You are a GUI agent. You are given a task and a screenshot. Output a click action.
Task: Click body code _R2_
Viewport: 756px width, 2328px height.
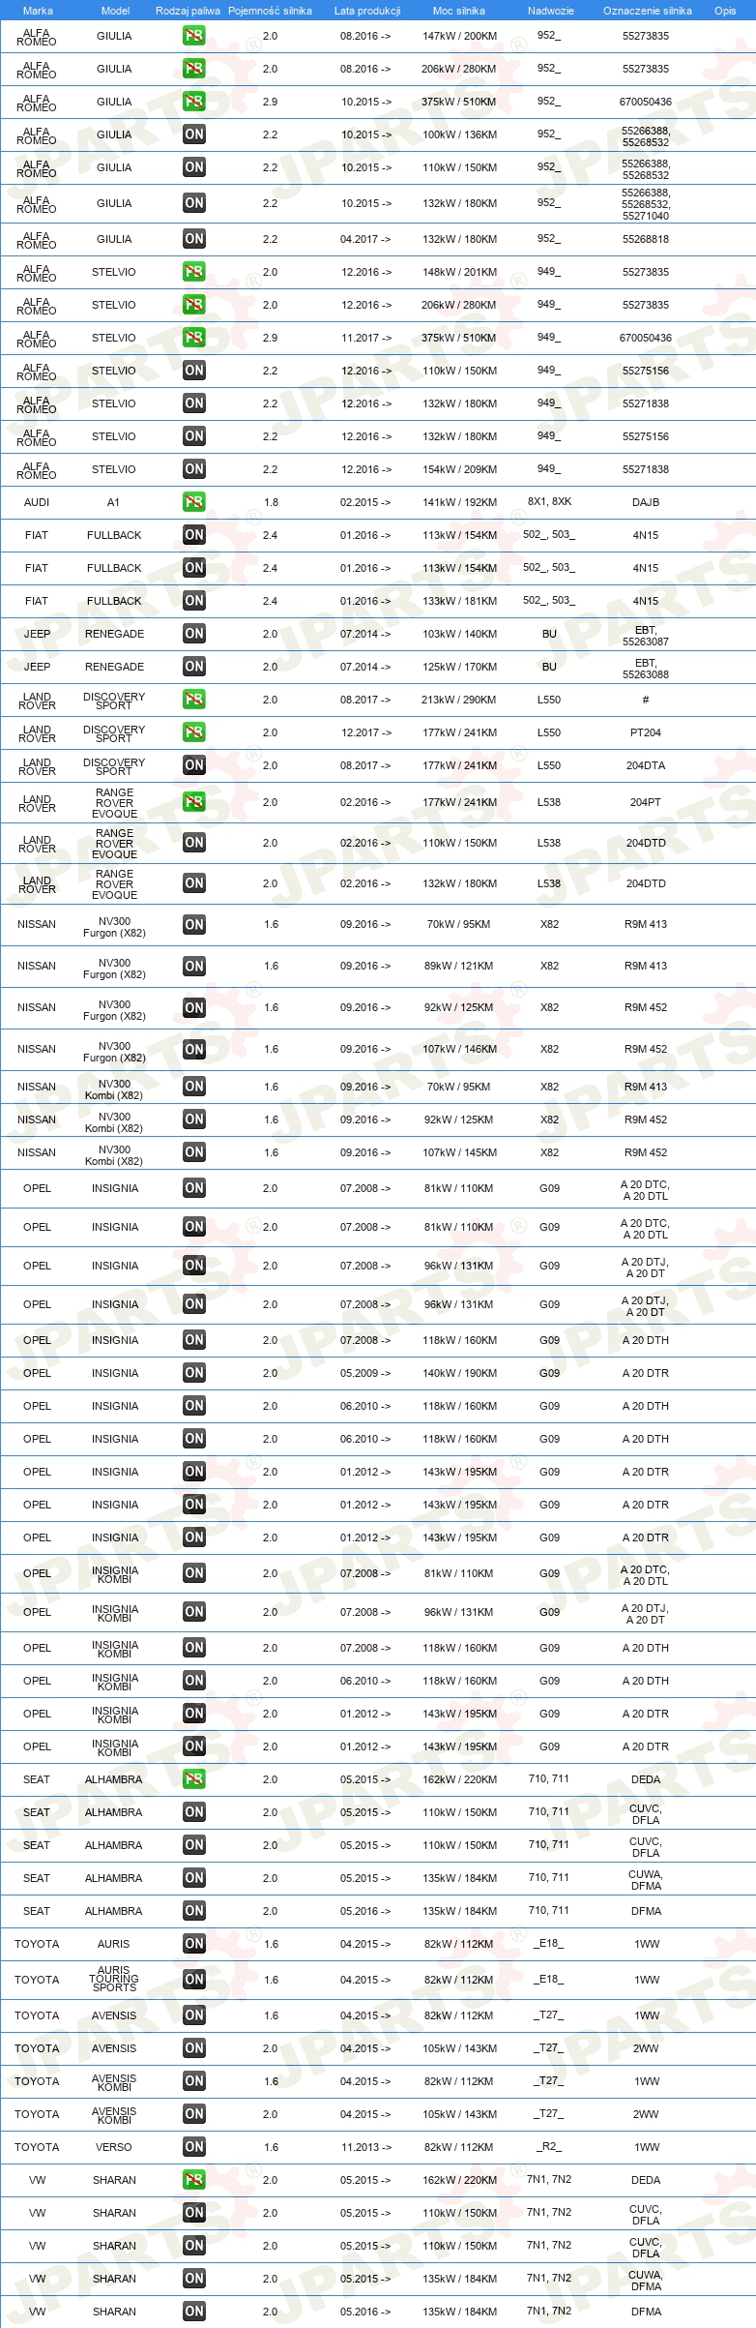549,2146
